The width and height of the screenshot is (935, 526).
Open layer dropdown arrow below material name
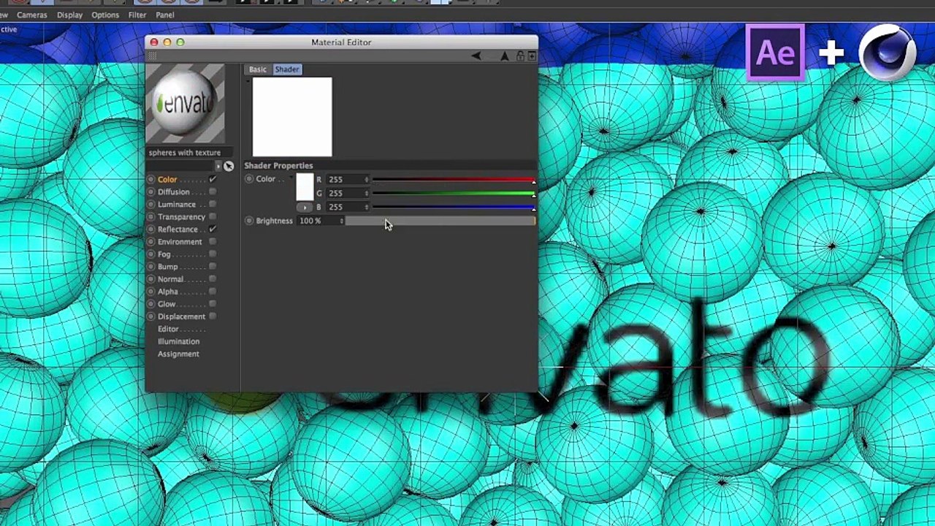[x=218, y=167]
